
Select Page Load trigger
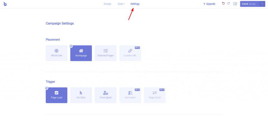(57, 95)
